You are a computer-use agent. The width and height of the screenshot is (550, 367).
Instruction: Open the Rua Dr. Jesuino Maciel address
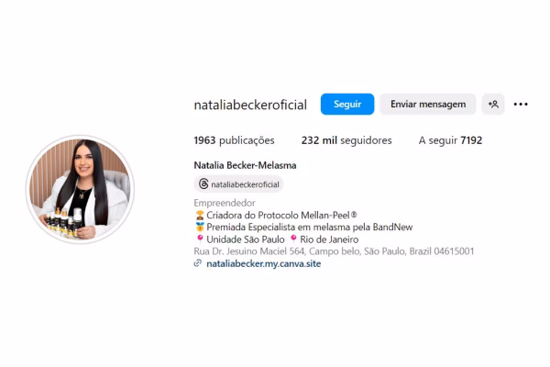click(334, 251)
